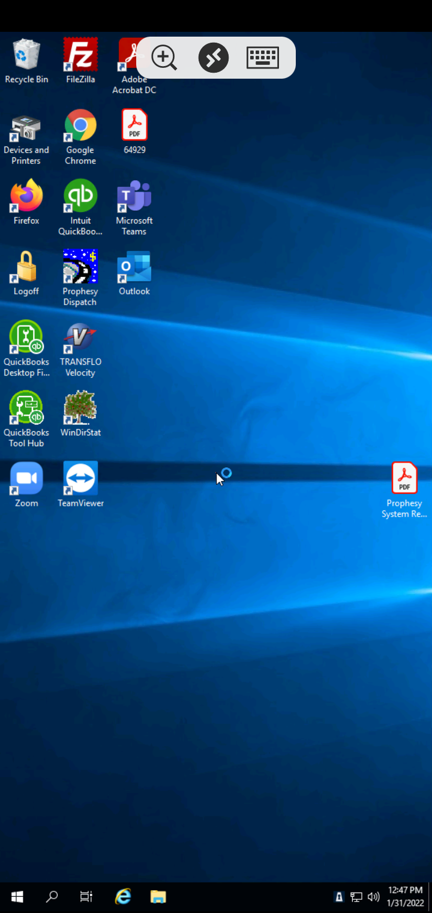
Task: Select the 64929 PDF file
Action: coord(134,132)
